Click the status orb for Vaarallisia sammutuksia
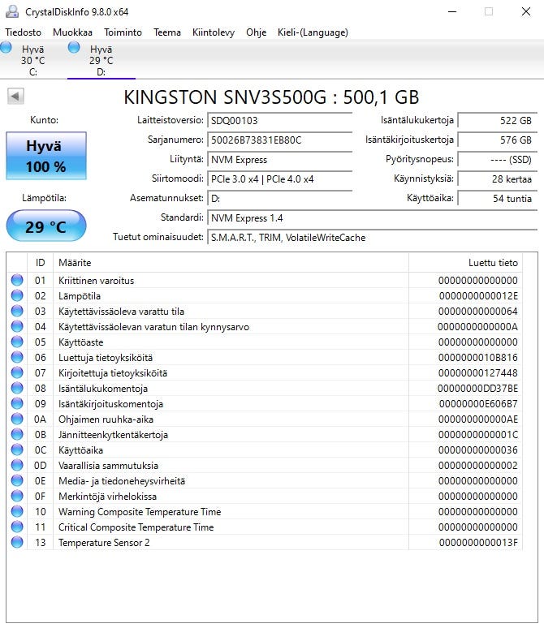This screenshot has height=628, width=544. coord(17,466)
